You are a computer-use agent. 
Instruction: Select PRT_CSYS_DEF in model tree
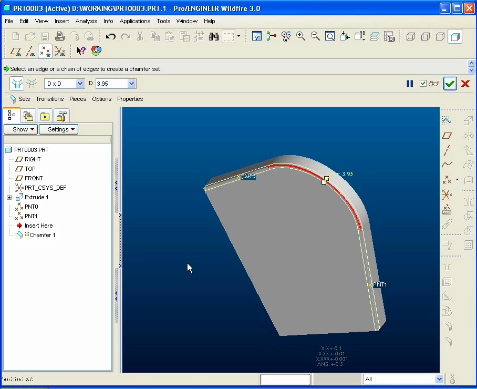45,188
